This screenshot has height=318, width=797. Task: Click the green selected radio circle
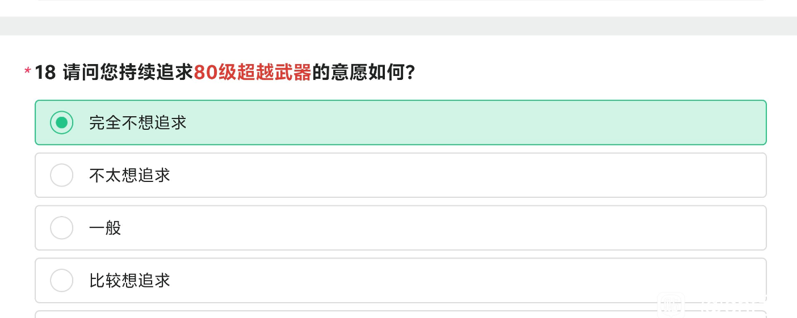(x=61, y=122)
